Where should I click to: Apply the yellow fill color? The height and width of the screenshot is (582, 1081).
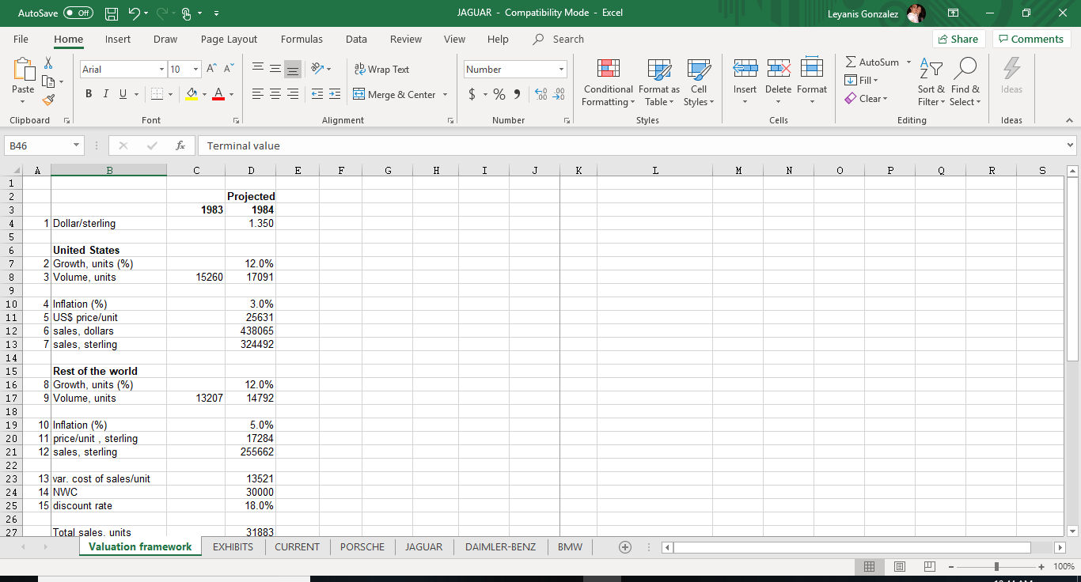click(192, 94)
